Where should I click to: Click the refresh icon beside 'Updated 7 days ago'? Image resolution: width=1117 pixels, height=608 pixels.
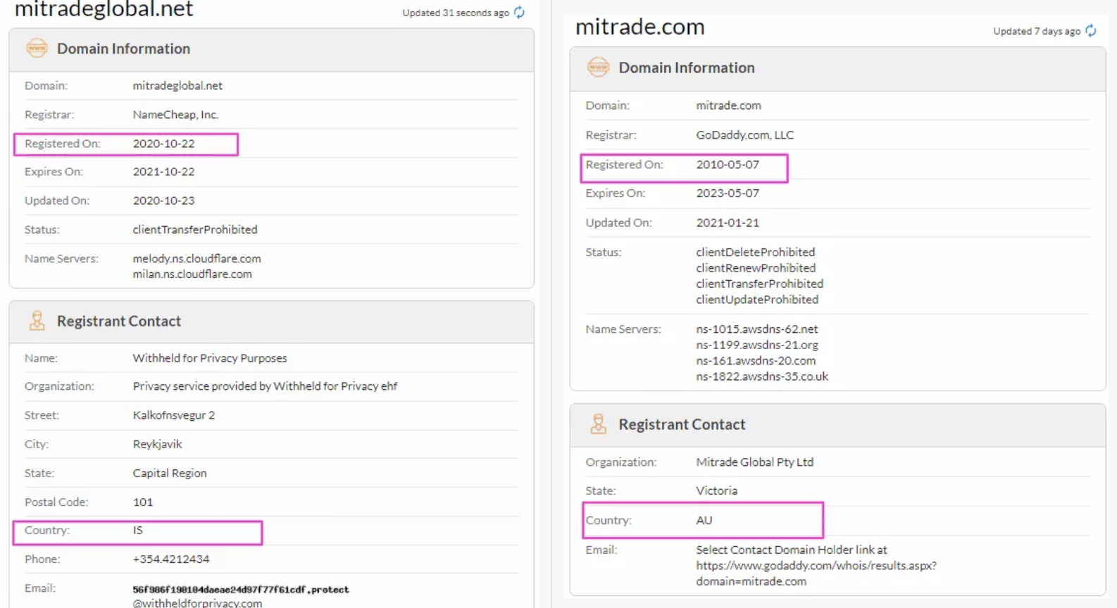[x=1091, y=31]
